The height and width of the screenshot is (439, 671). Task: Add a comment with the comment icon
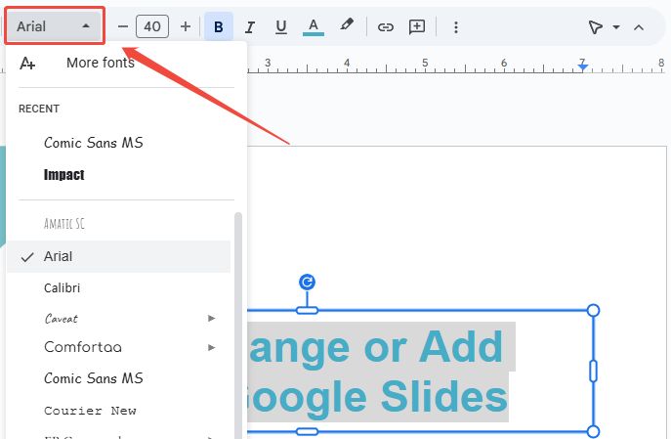coord(417,27)
